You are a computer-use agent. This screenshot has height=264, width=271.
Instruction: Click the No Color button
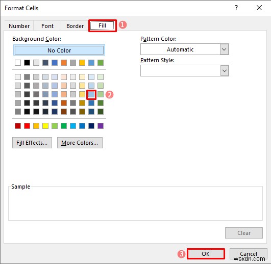pyautogui.click(x=59, y=50)
